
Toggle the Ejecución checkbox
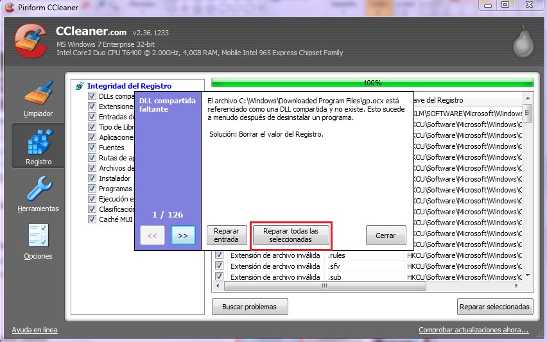(x=92, y=199)
